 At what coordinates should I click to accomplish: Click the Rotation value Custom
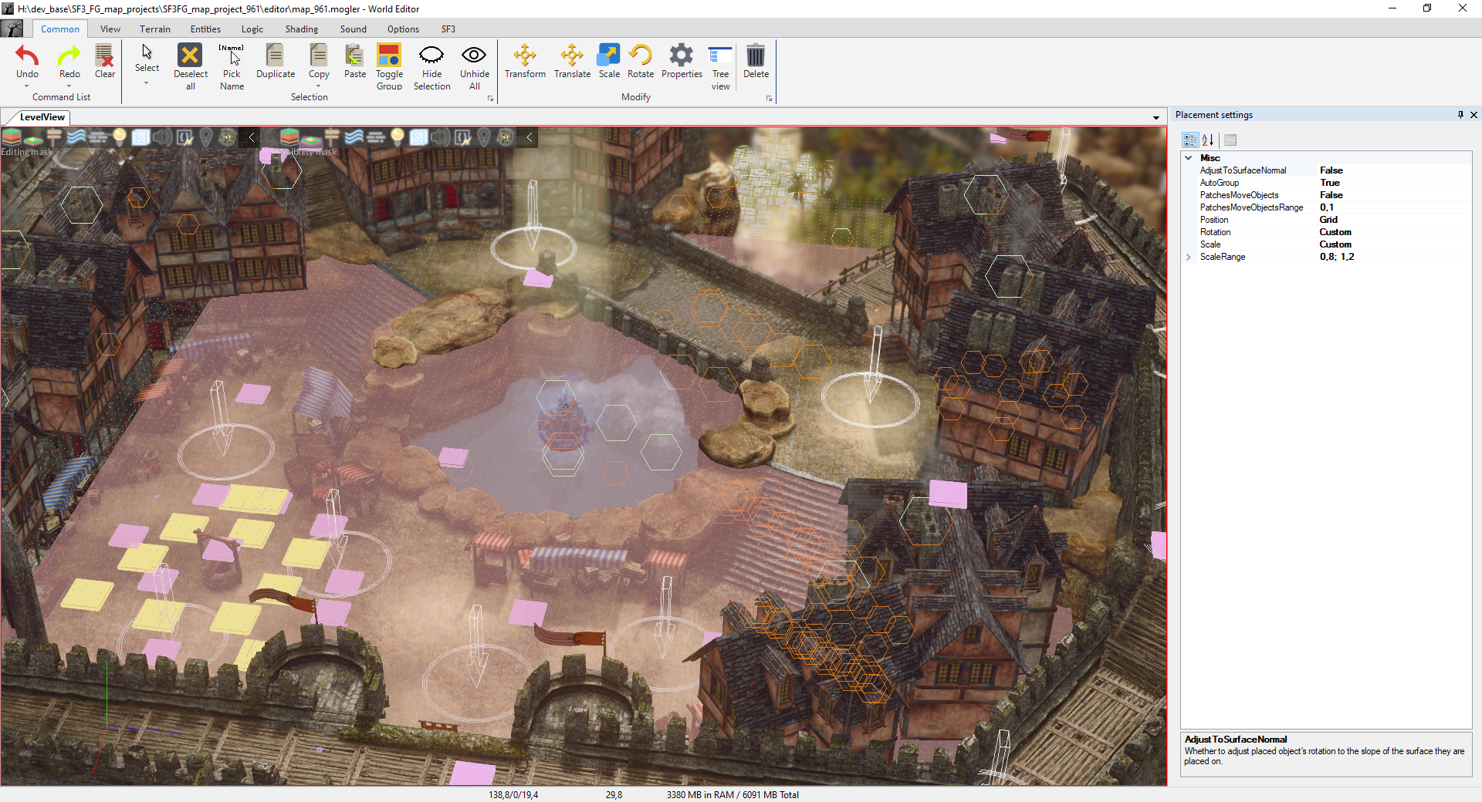(x=1335, y=232)
